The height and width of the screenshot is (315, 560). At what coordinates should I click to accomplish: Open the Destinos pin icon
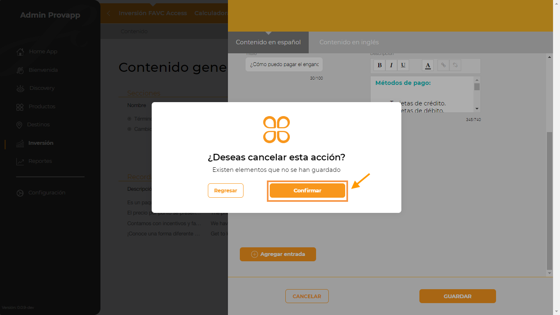19,125
